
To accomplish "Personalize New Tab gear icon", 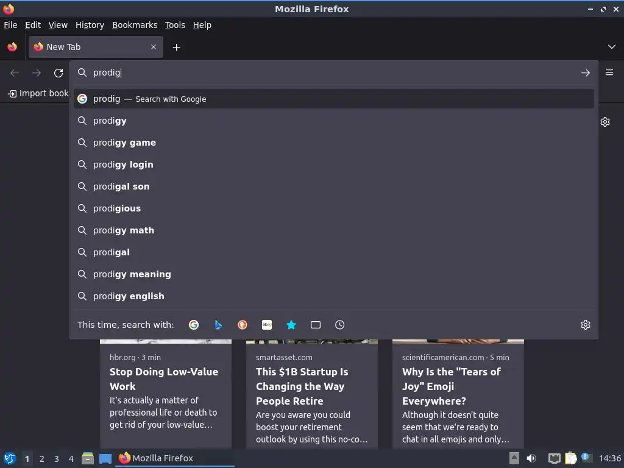I will pos(605,122).
